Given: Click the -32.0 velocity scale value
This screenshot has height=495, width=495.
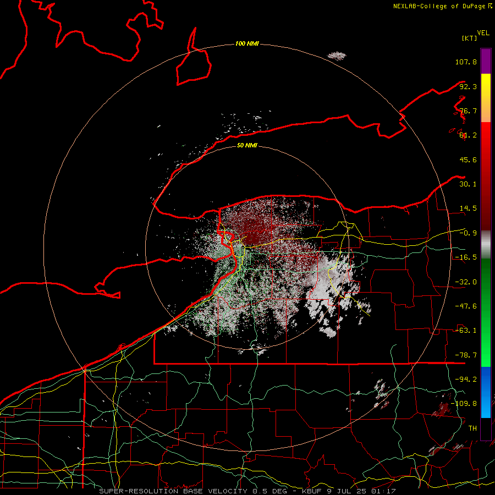Looking at the screenshot, I should 466,282.
